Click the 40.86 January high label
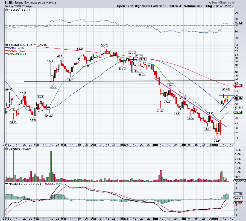 [x=9, y=89]
